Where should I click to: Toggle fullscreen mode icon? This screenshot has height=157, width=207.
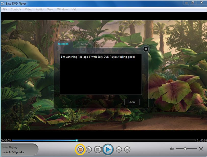201,149
